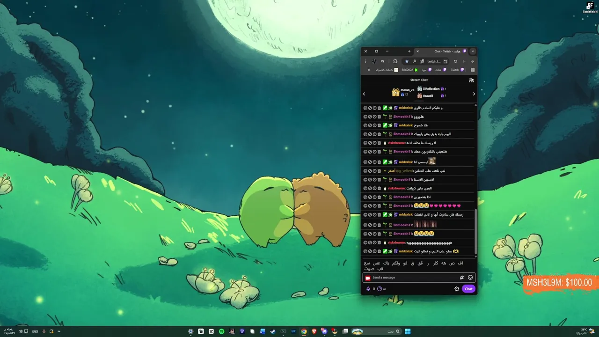
Task: Open Discord from the taskbar
Action: click(x=324, y=331)
